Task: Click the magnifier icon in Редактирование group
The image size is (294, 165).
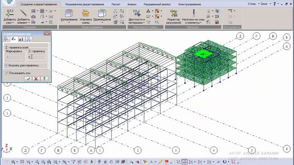Action: (122, 22)
